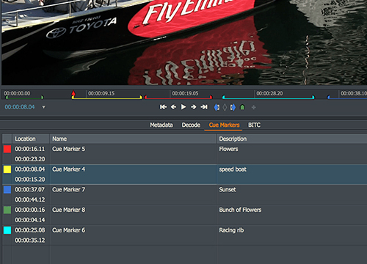Click the red playhead marker on the timeline
367x264 pixels.
point(73,93)
